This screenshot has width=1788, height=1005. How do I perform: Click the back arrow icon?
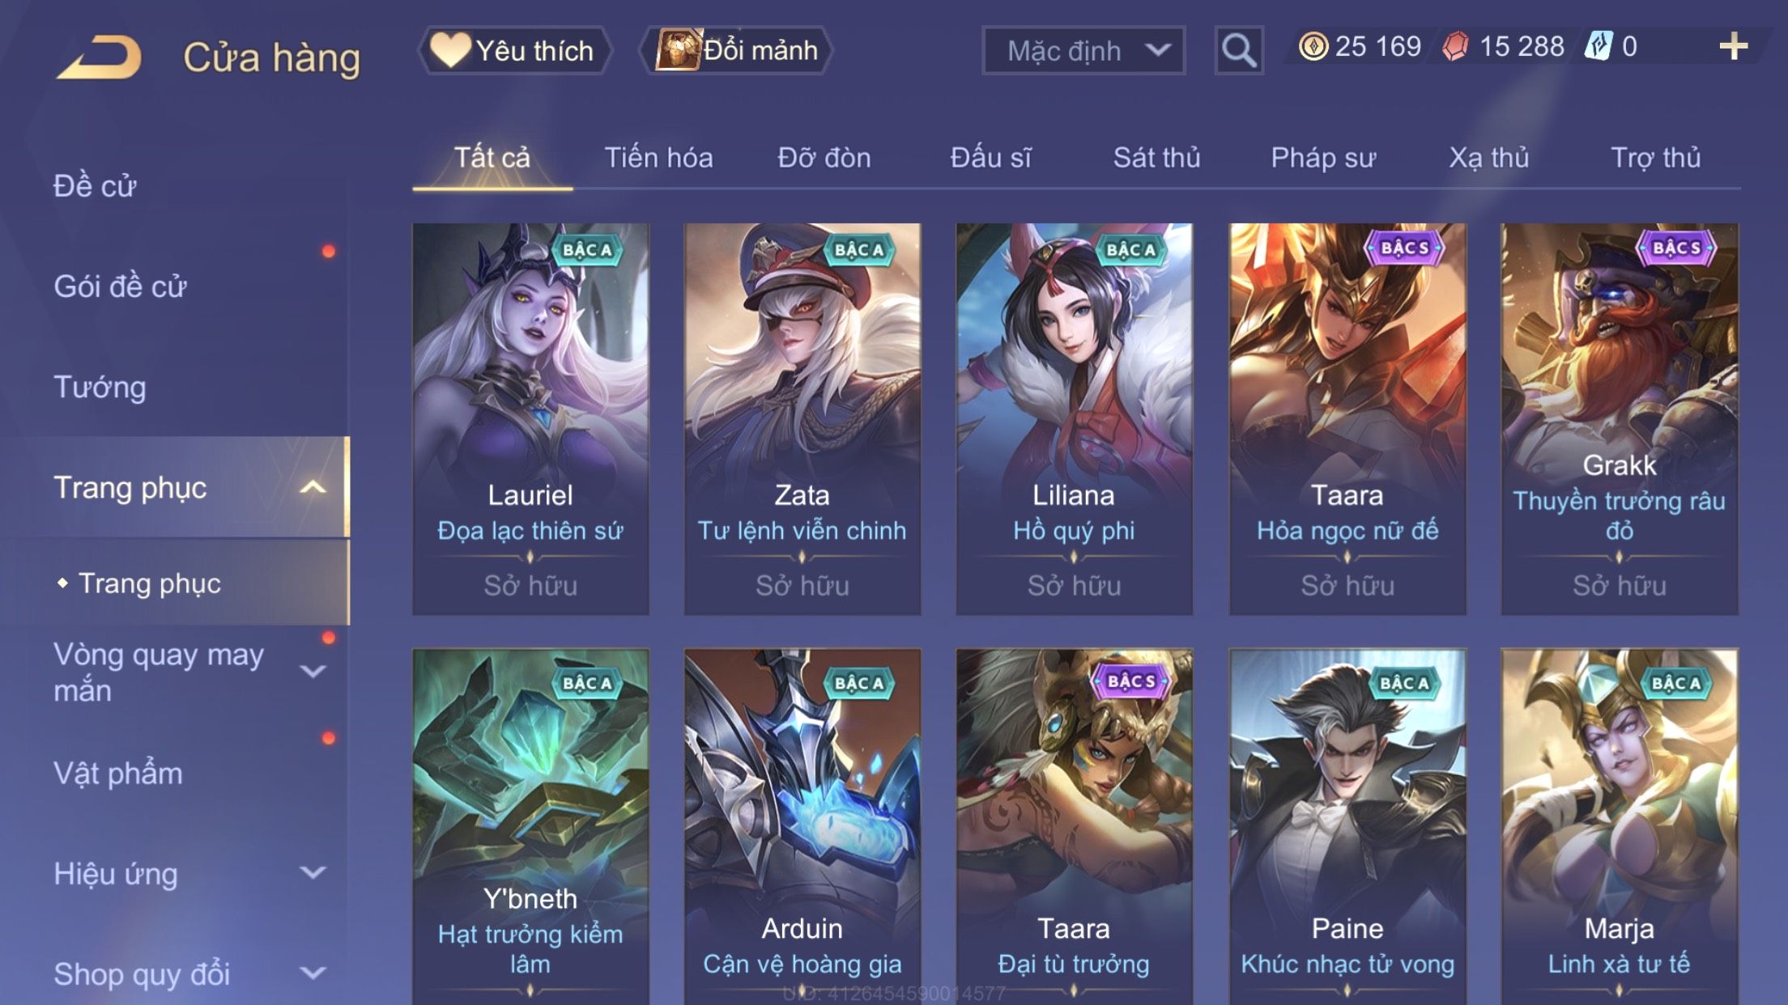click(99, 57)
